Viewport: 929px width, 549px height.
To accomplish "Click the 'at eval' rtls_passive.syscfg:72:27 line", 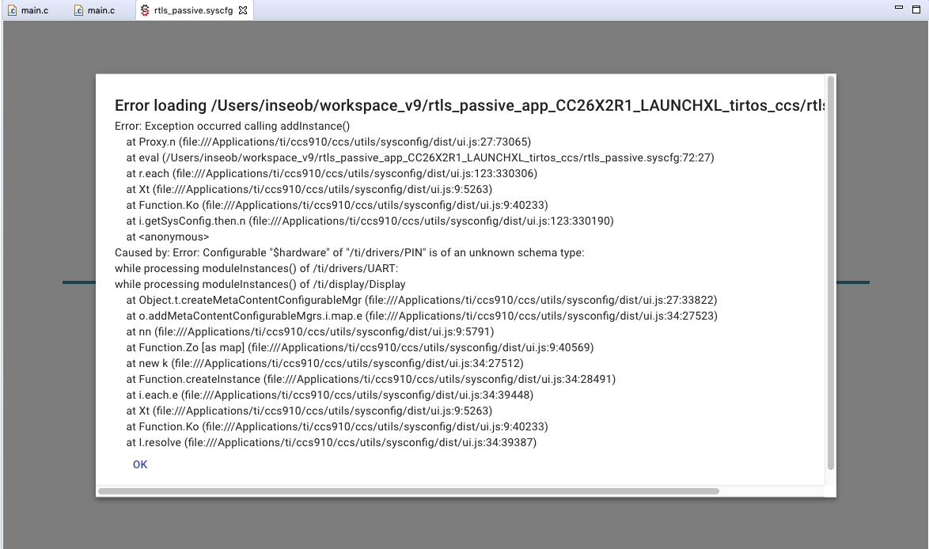I will (420, 157).
